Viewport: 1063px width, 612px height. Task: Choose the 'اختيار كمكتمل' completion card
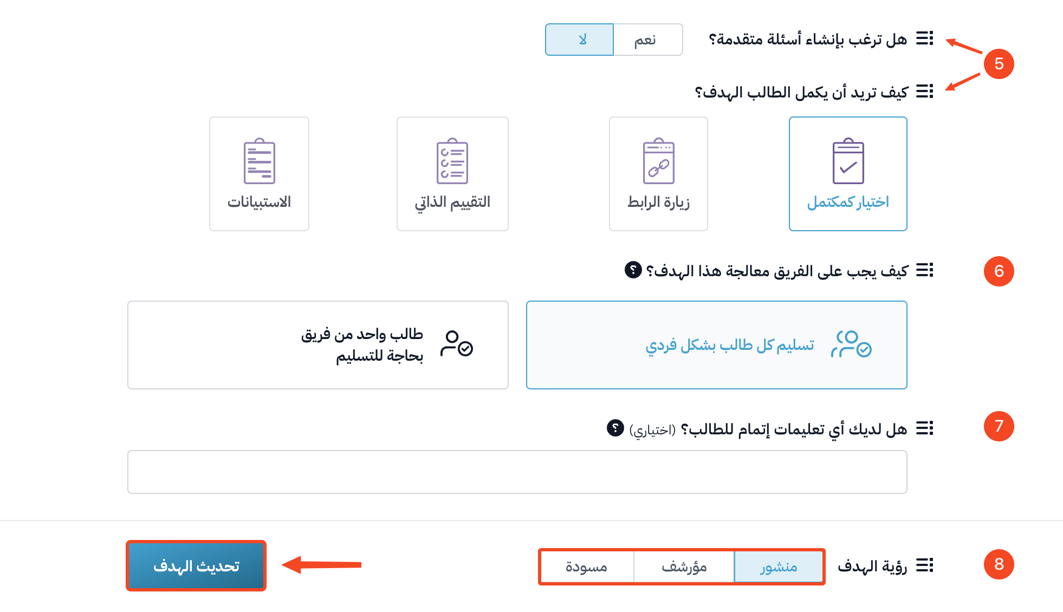click(x=848, y=174)
